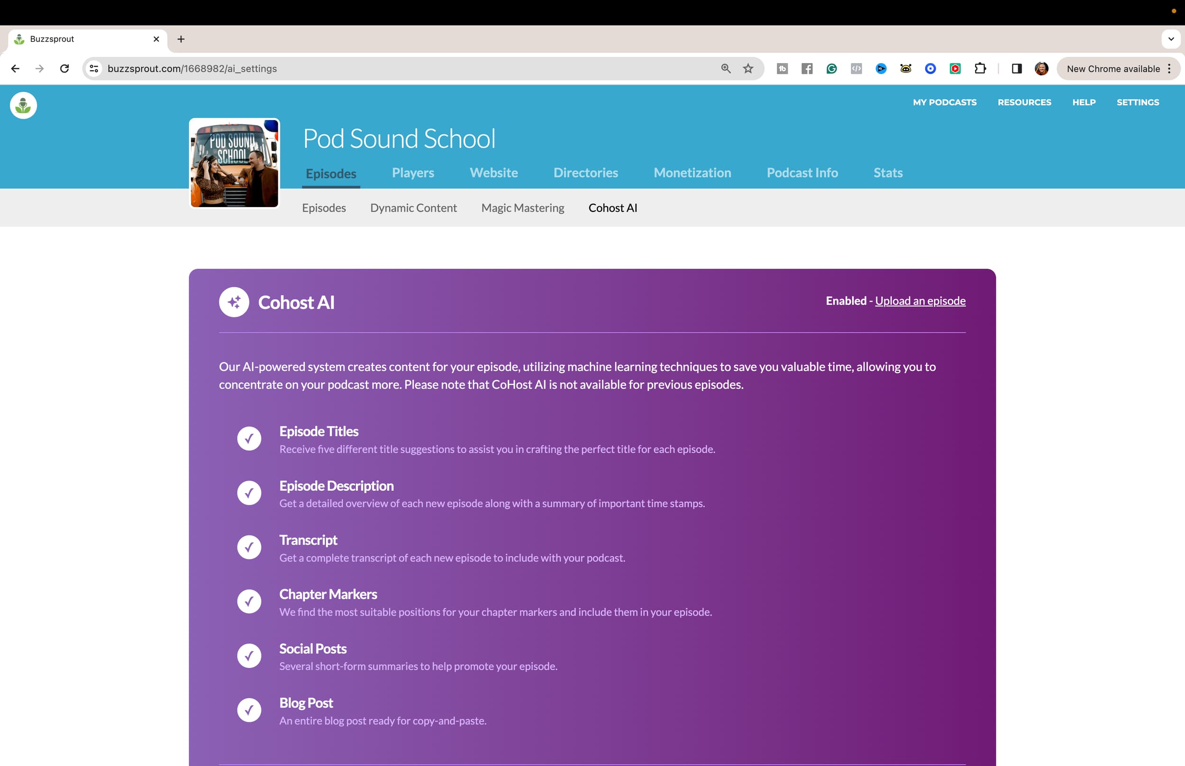Open the Episodes main tab
1185x766 pixels.
(x=331, y=173)
